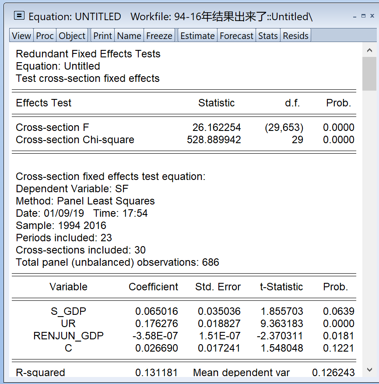Click the Name toolbar button
This screenshot has width=379, height=384.
click(129, 36)
